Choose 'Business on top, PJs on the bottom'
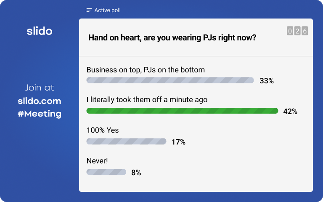323x202 pixels. (x=146, y=70)
